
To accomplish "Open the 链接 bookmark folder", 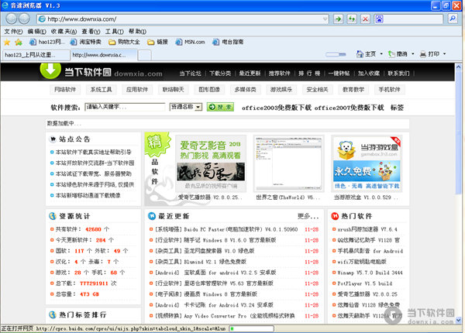I will point(158,42).
